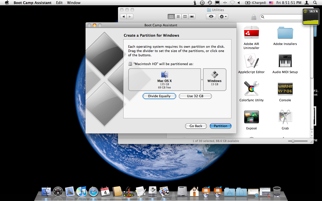
Task: Click the Partition button
Action: click(x=221, y=126)
